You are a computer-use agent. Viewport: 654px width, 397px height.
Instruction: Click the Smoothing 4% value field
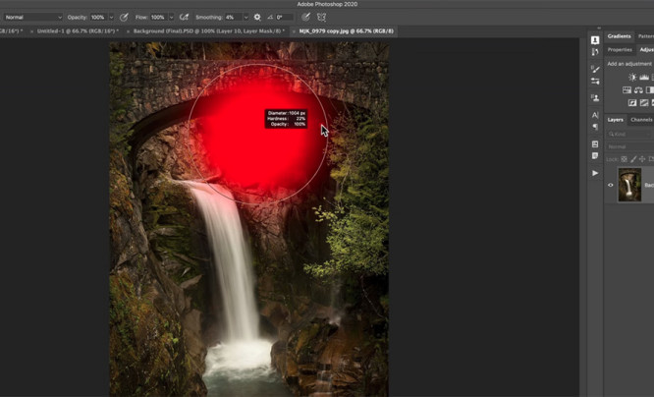pyautogui.click(x=233, y=17)
